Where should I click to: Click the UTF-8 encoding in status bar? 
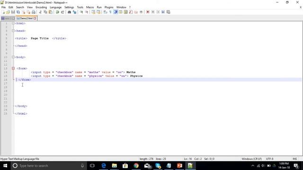pos(269,159)
